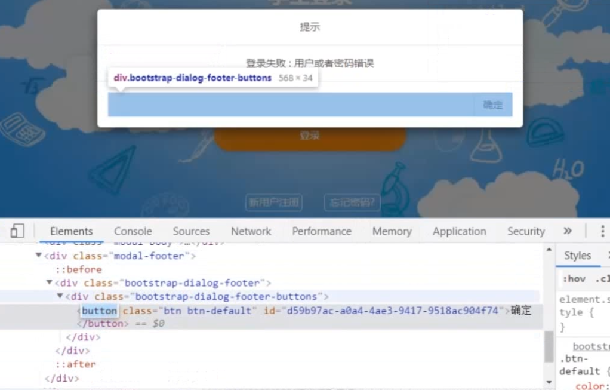610x390 pixels.
Task: Select the Styles tab in the sidebar
Action: click(577, 255)
